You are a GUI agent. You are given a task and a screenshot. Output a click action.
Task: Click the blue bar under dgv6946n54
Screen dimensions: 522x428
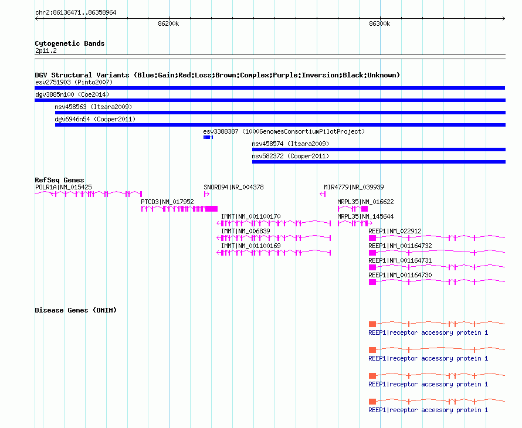pyautogui.click(x=280, y=125)
